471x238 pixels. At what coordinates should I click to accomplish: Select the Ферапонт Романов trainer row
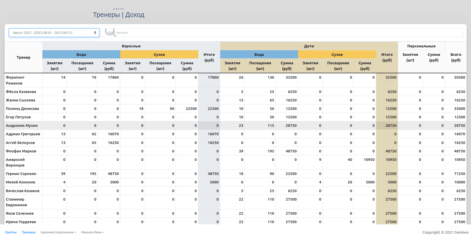coord(15,80)
